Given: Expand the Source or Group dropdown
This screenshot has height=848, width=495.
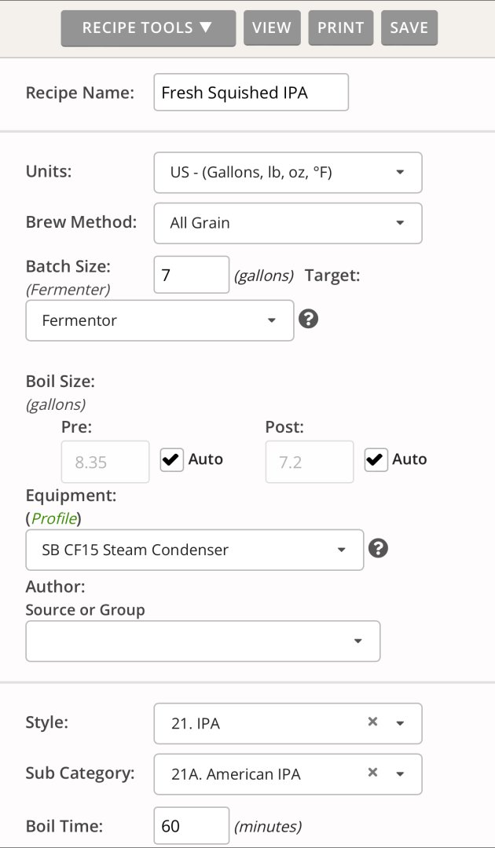Looking at the screenshot, I should pyautogui.click(x=203, y=641).
